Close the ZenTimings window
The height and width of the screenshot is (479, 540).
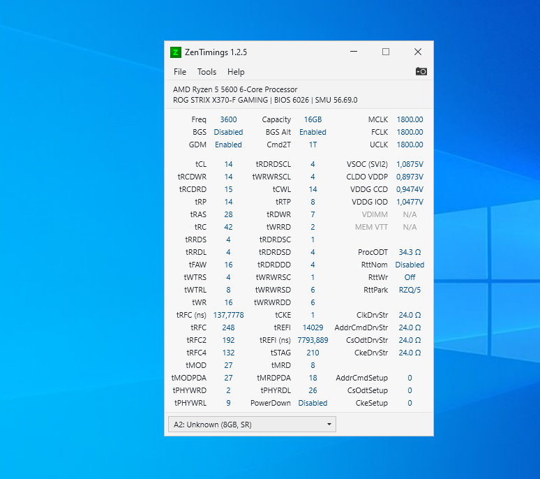click(418, 52)
